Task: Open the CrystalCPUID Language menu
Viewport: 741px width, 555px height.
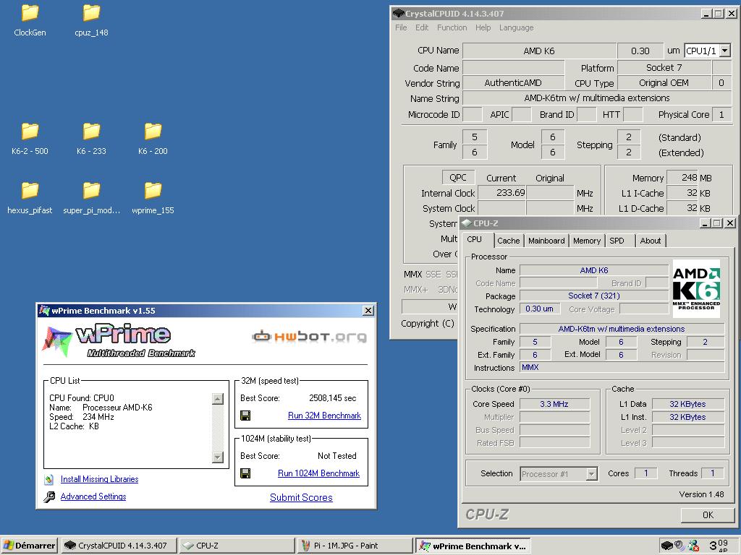Action: pyautogui.click(x=516, y=28)
